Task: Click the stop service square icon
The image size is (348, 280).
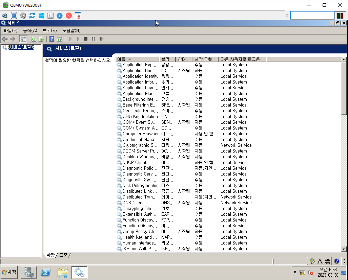Action: pyautogui.click(x=86, y=39)
